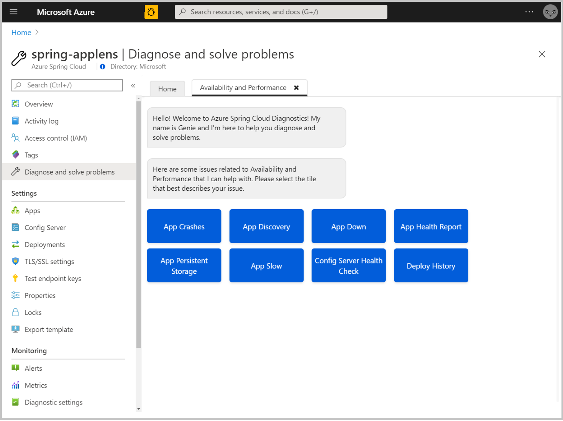The width and height of the screenshot is (563, 421).
Task: Open the App Persistent Storage tile
Action: click(184, 265)
